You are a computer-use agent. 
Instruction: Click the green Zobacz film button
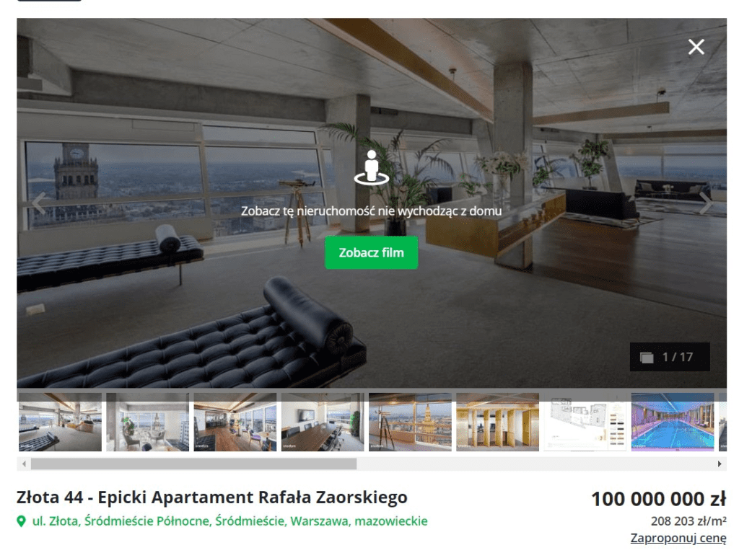[372, 252]
